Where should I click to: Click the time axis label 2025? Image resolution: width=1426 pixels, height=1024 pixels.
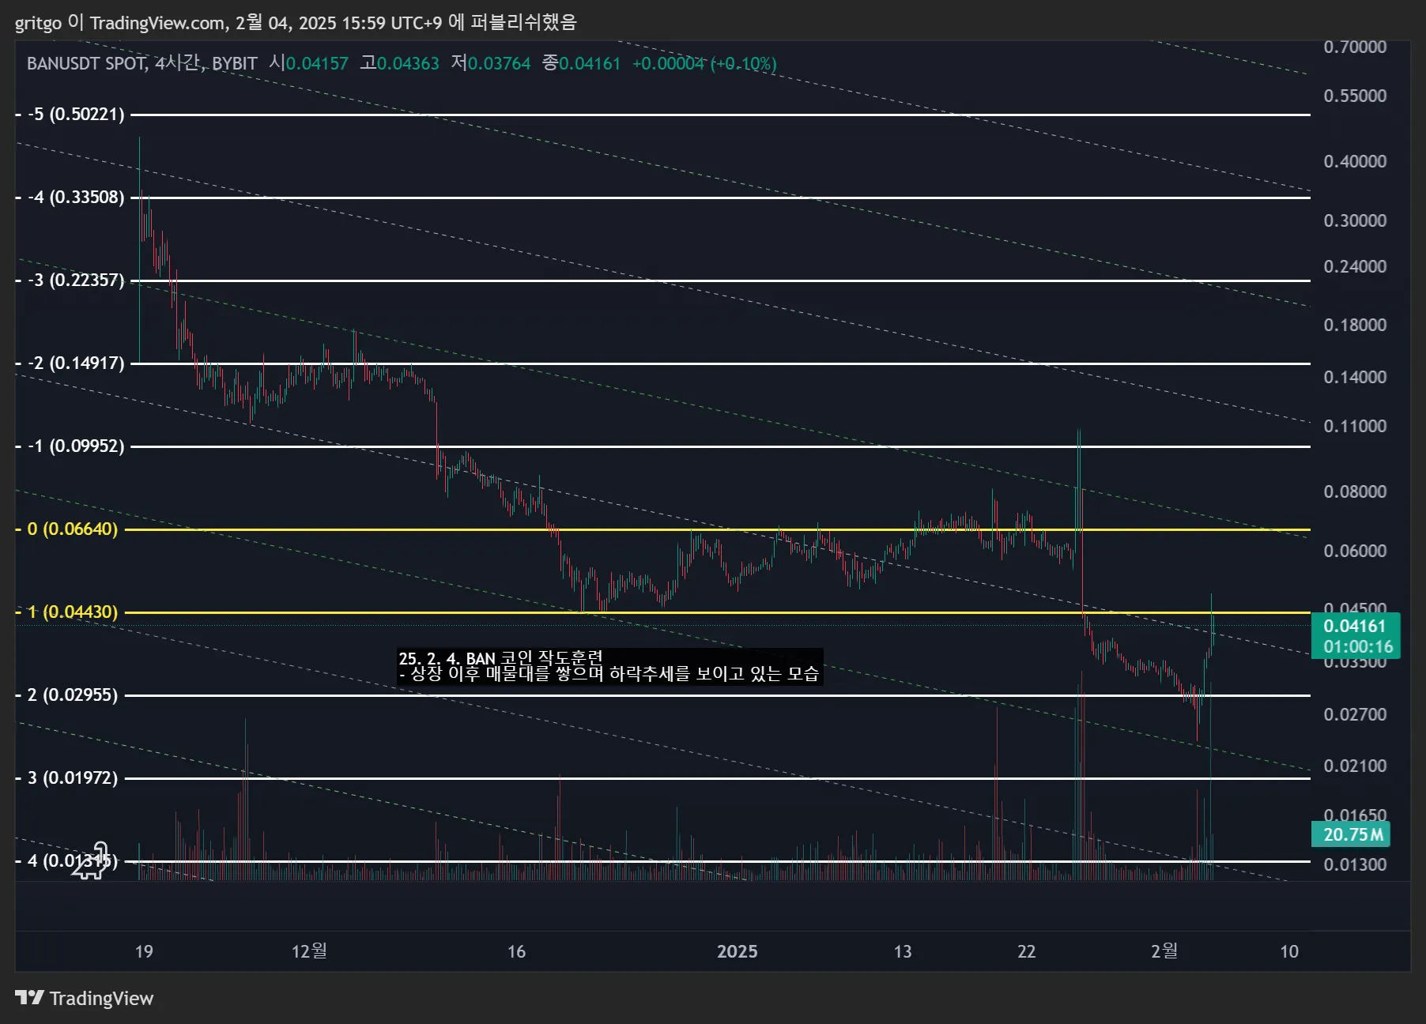(x=737, y=951)
